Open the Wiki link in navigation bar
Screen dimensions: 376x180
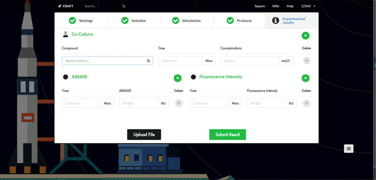276,6
